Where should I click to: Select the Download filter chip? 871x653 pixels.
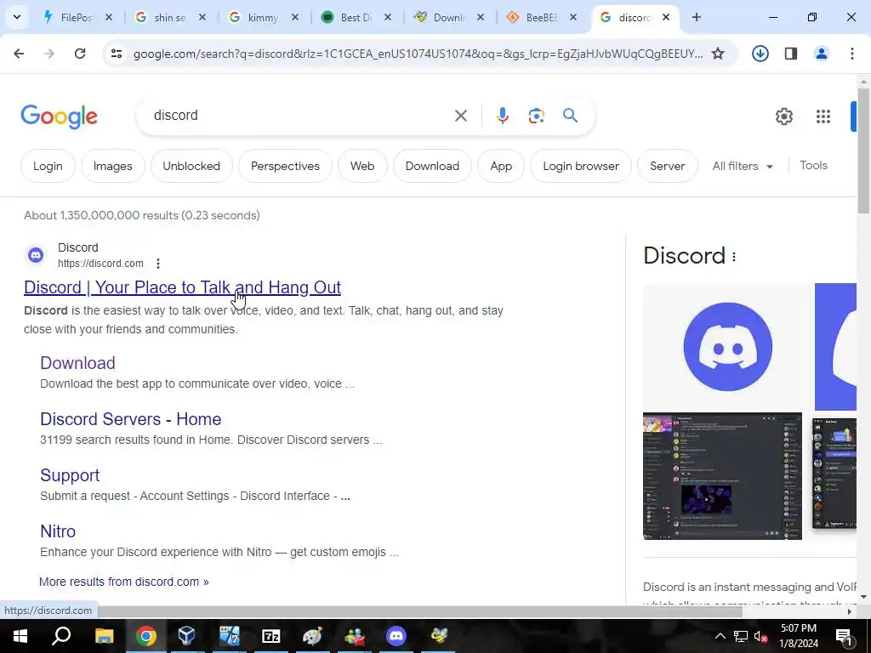tap(432, 166)
